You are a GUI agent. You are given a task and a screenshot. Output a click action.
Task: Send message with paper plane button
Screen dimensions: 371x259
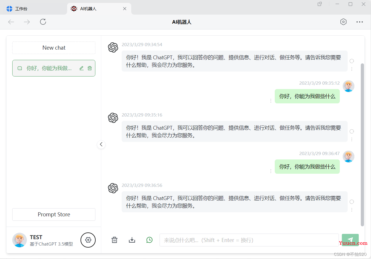[x=350, y=240]
